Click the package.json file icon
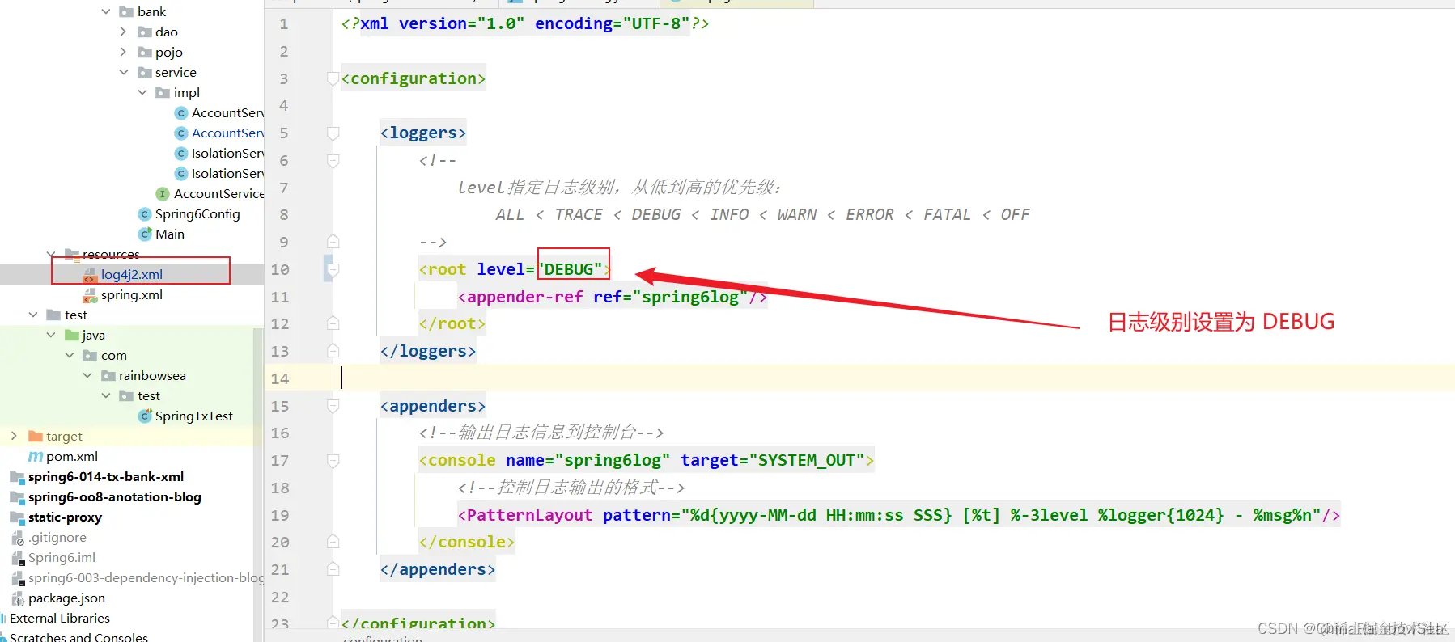The width and height of the screenshot is (1455, 642). 18,598
